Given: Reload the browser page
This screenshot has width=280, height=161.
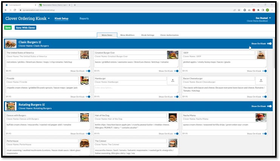Looking at the screenshot, I should pyautogui.click(x=15, y=10).
